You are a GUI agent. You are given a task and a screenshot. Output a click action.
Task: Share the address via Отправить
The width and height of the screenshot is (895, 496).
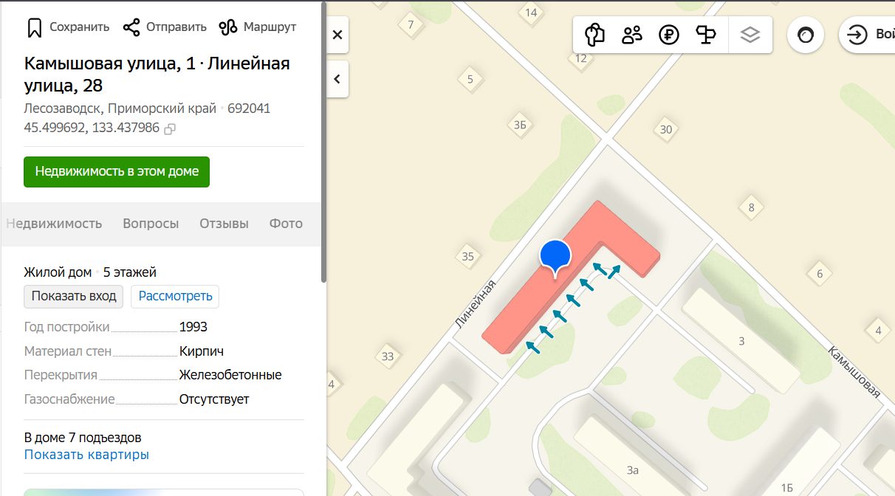tap(165, 27)
